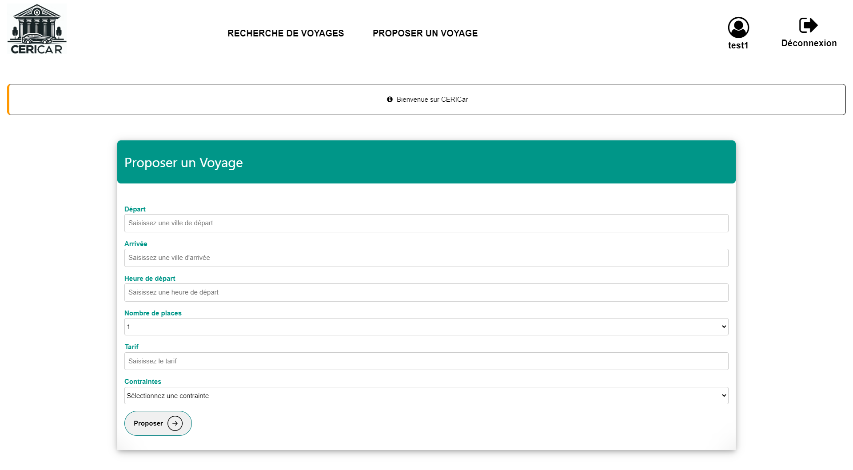Click the Déconnexion link
This screenshot has width=853, height=470.
click(x=809, y=43)
